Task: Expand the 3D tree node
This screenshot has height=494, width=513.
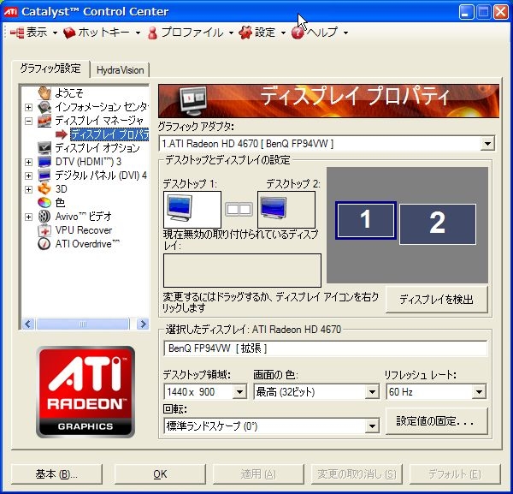Action: (x=28, y=189)
